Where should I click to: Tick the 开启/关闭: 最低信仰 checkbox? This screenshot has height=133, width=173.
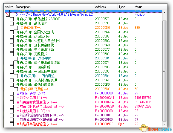tap(12, 24)
